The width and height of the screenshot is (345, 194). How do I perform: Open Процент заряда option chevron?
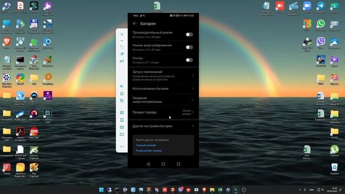[193, 112]
